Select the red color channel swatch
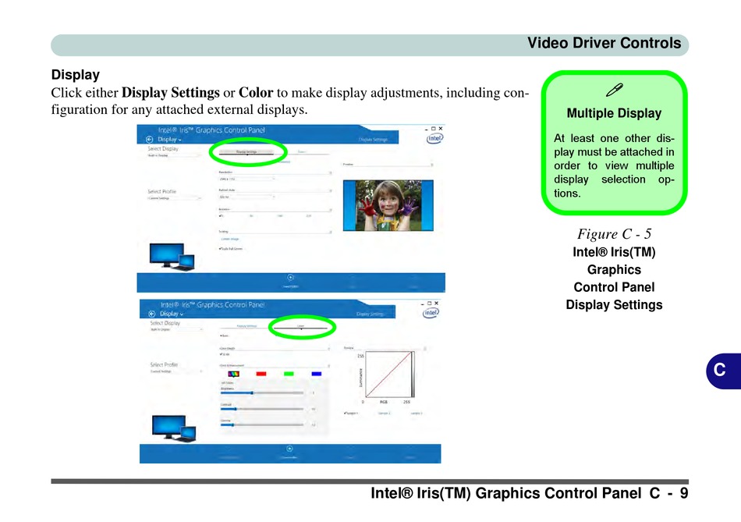 pyautogui.click(x=261, y=374)
